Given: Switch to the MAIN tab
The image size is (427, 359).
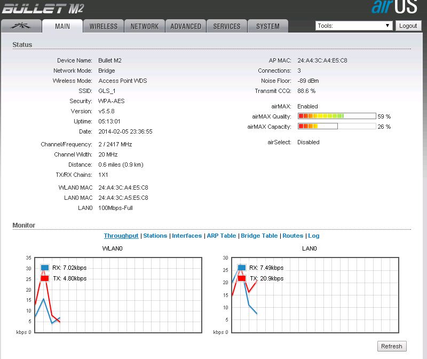Looking at the screenshot, I should click(62, 26).
